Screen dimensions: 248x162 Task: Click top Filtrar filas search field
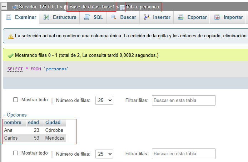tap(184, 101)
